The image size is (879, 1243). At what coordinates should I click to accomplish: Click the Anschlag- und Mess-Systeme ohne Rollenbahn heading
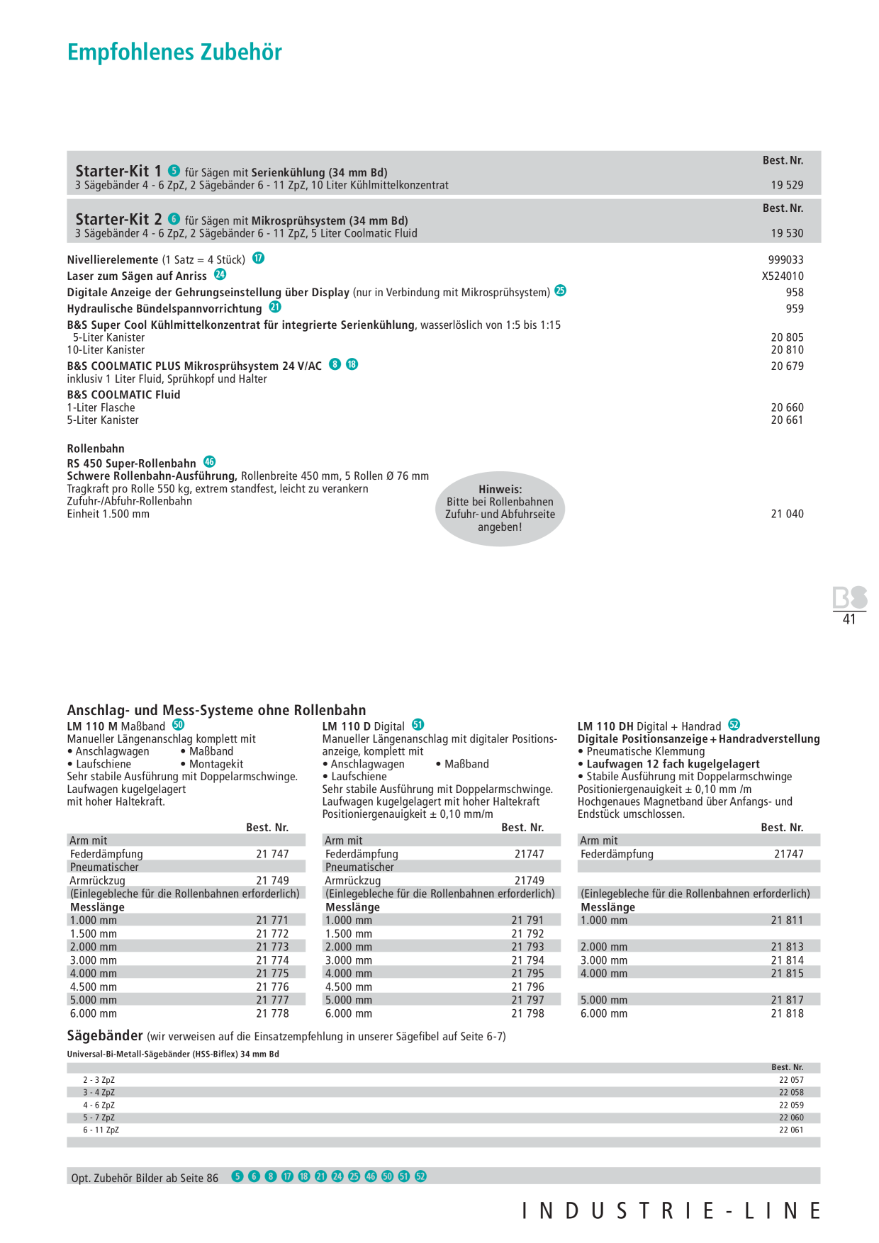[217, 710]
